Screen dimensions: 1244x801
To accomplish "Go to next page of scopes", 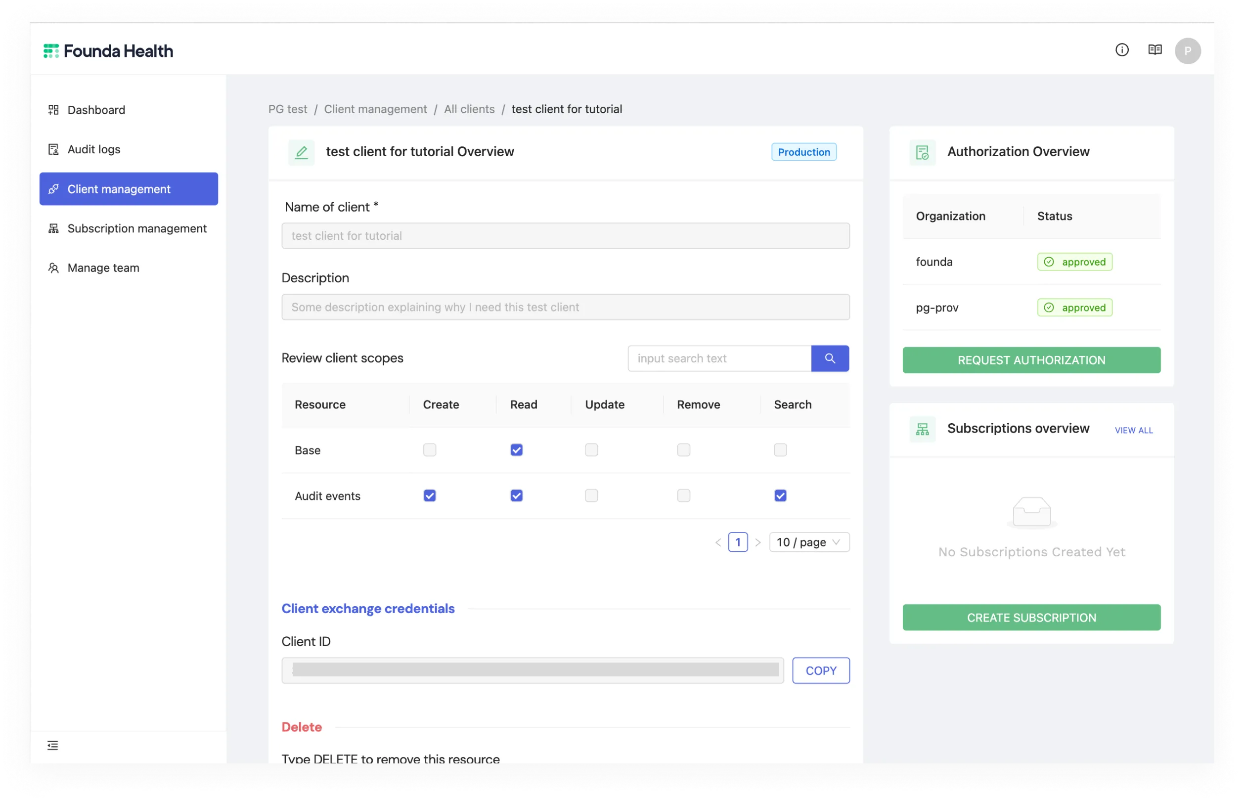I will coord(758,542).
